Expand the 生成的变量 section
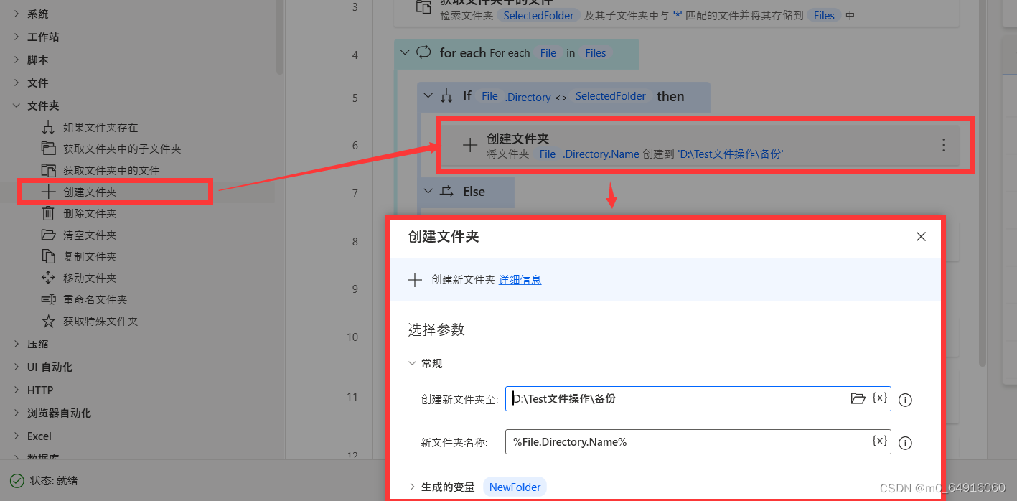 (414, 487)
